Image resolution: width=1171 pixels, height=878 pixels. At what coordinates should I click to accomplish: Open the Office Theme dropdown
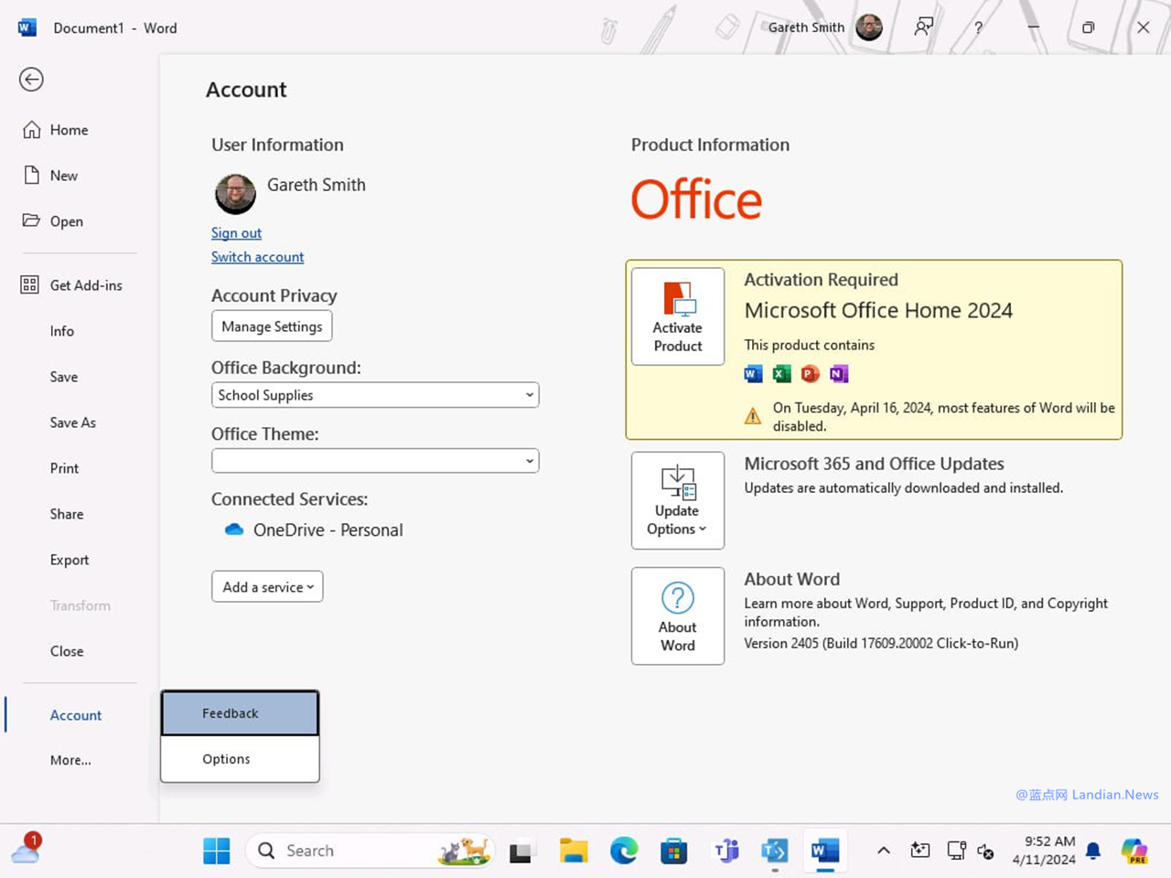(375, 461)
